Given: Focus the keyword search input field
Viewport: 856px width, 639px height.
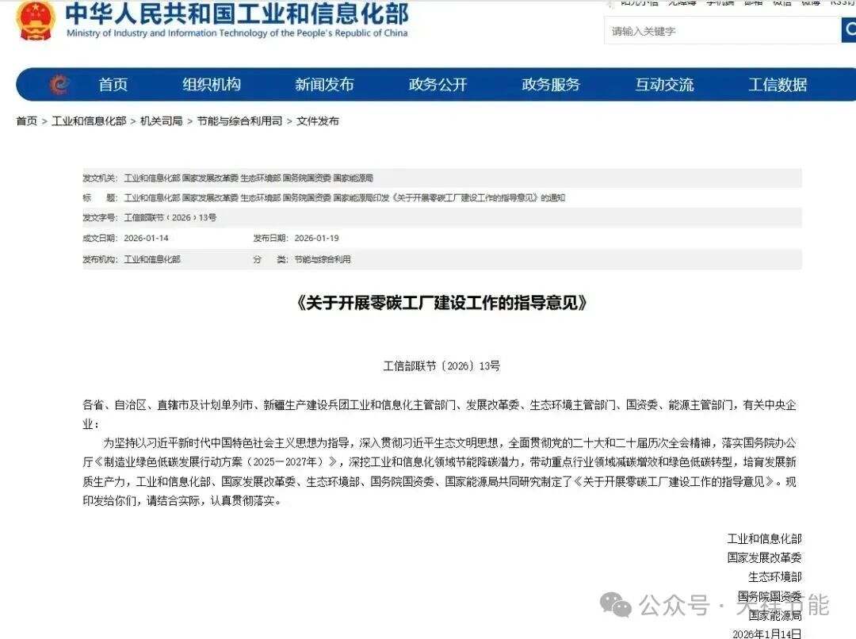Looking at the screenshot, I should pos(722,31).
